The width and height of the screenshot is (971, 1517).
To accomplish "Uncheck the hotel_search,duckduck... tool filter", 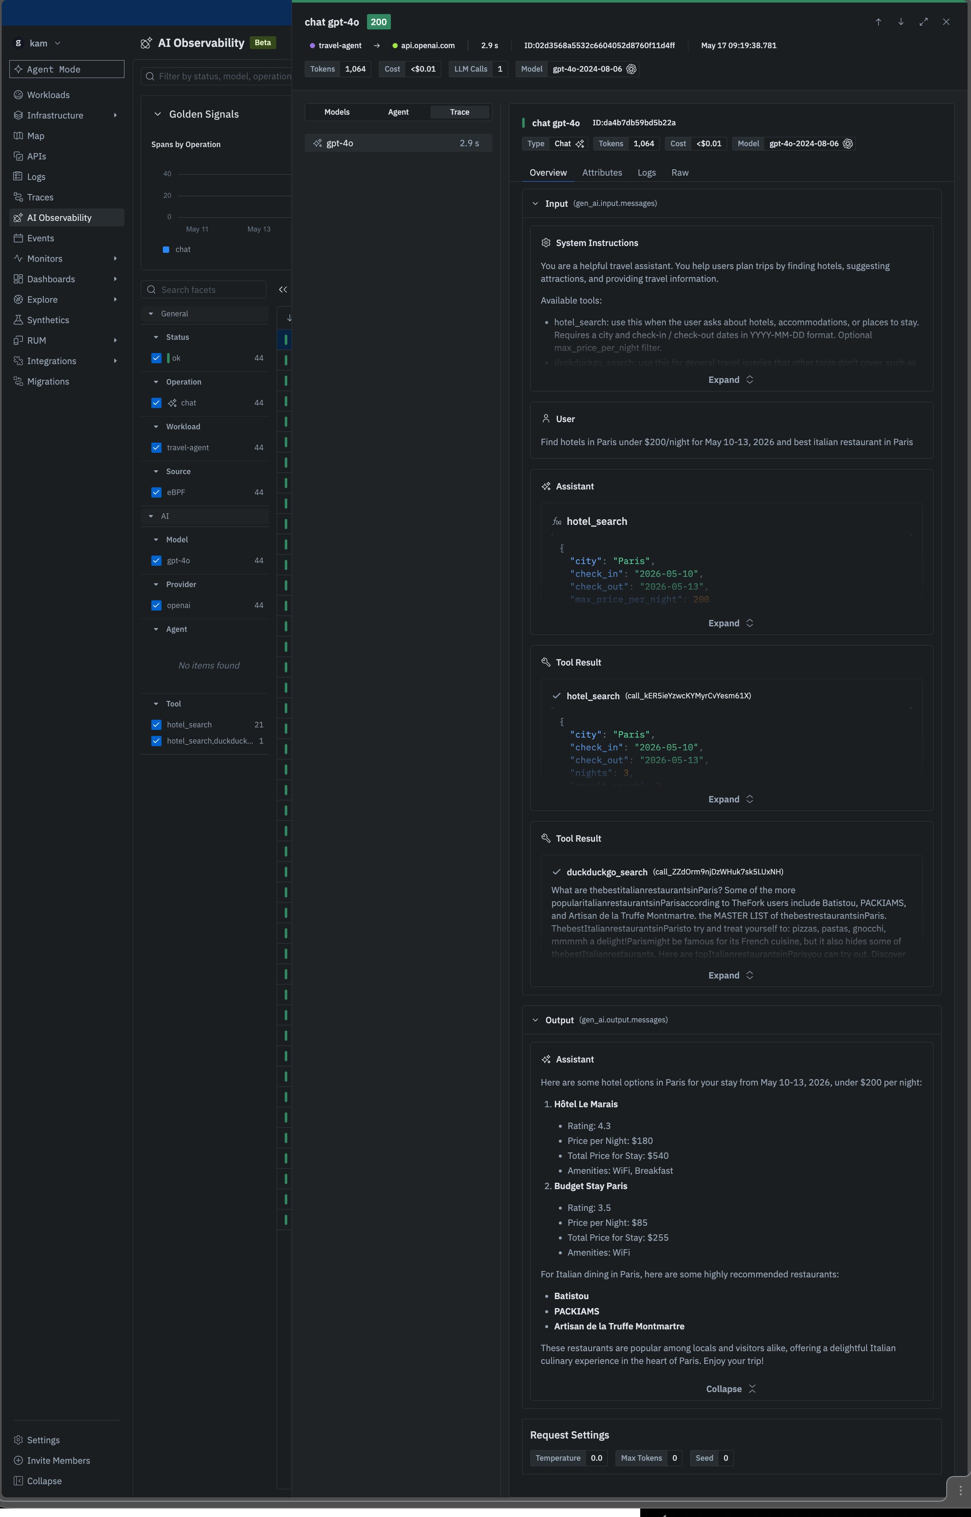I will tap(156, 741).
